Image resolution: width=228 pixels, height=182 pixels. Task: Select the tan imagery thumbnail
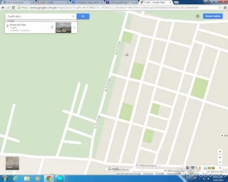coord(209,168)
